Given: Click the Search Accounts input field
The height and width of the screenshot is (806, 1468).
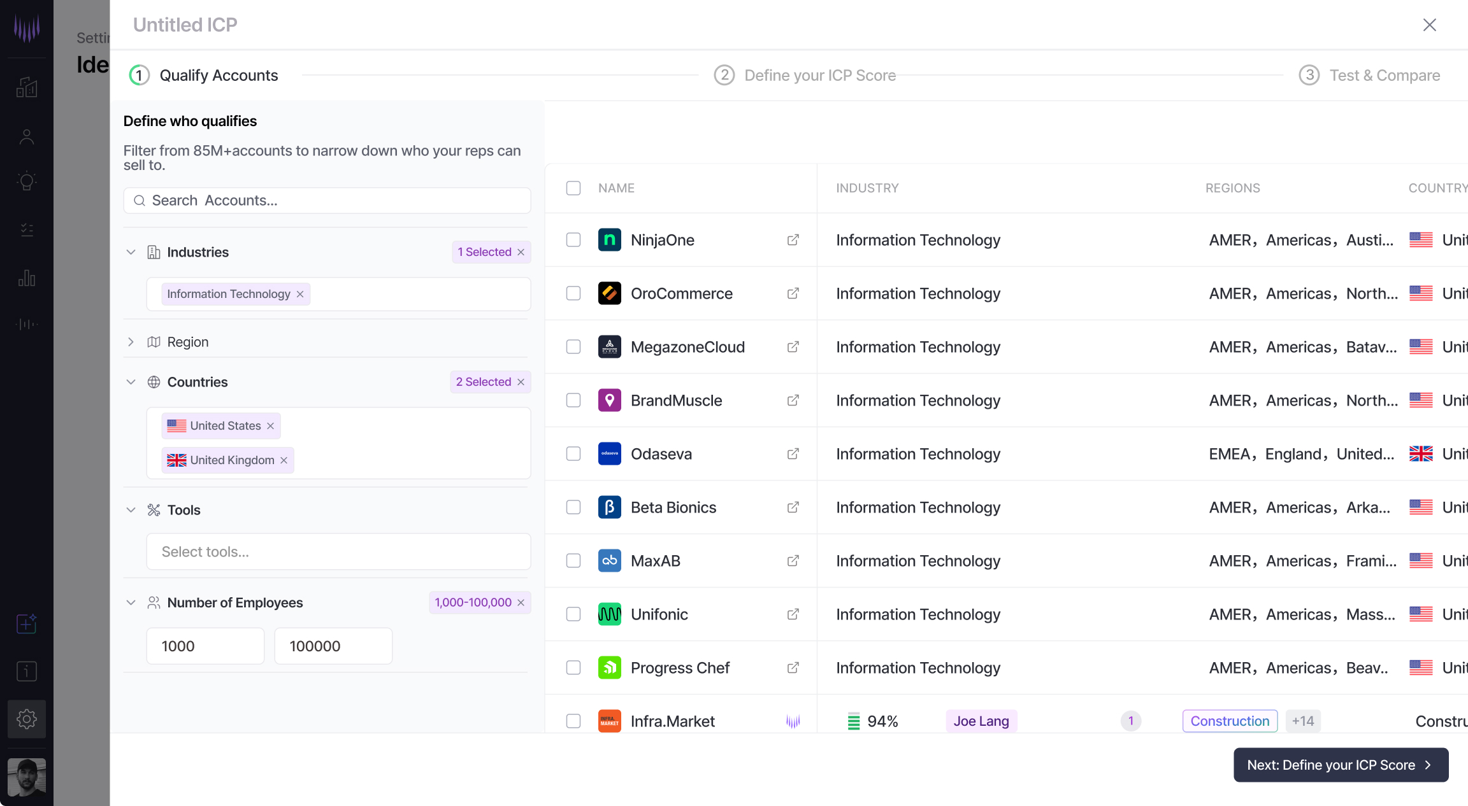Looking at the screenshot, I should 327,201.
